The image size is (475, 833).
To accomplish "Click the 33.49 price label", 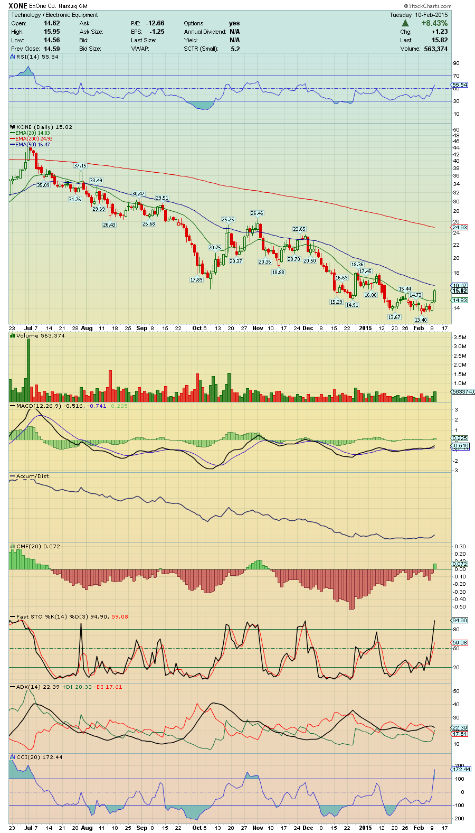I will pyautogui.click(x=96, y=180).
